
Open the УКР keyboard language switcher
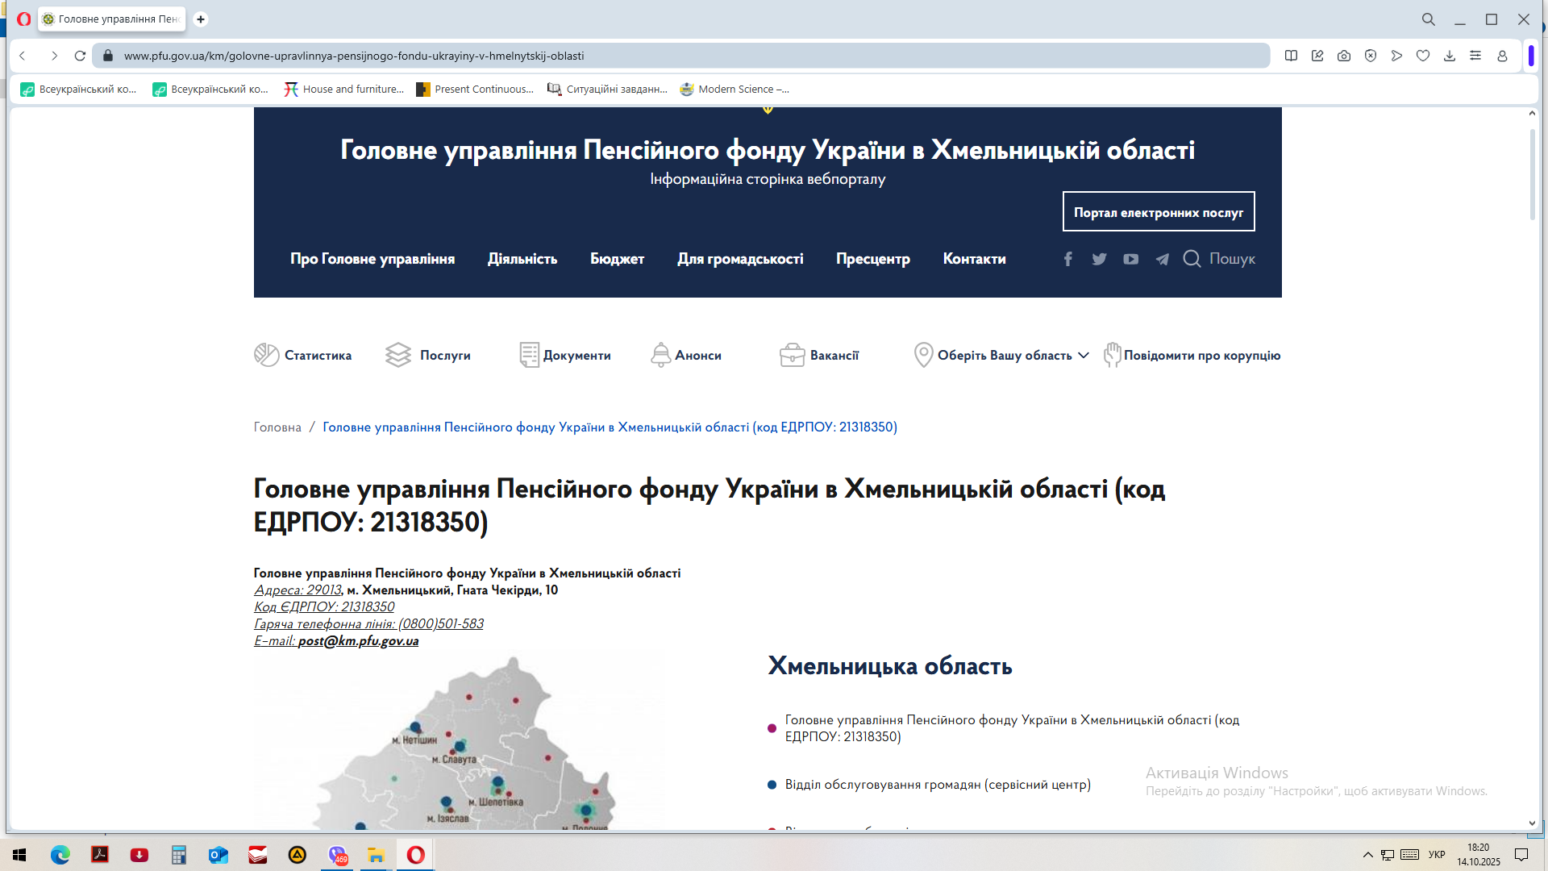(1437, 855)
